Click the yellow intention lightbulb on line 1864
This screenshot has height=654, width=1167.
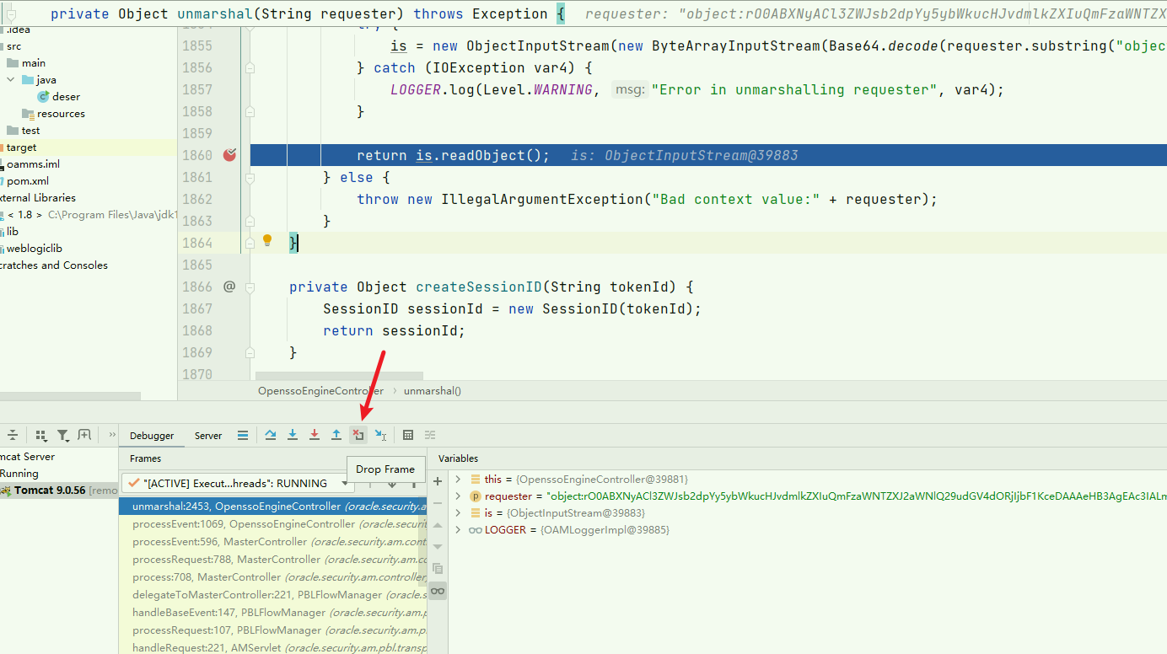[x=267, y=241]
